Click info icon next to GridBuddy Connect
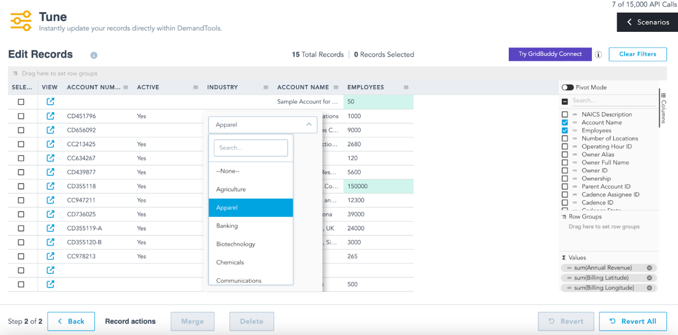The width and height of the screenshot is (678, 335). point(599,55)
